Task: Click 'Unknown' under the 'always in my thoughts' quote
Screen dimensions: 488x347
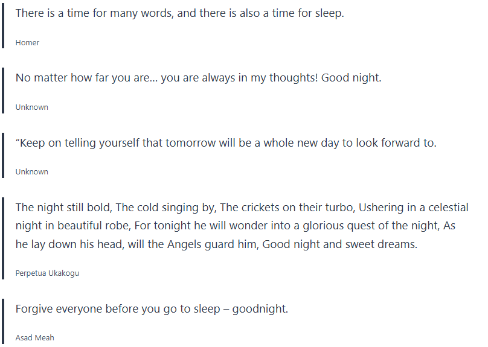Action: coord(31,107)
